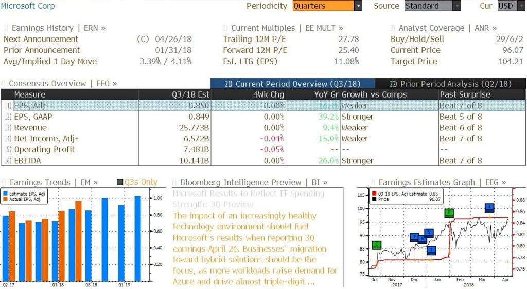Open Earnings History | ERN link
Viewport: 527px width, 289px height.
[x=59, y=28]
